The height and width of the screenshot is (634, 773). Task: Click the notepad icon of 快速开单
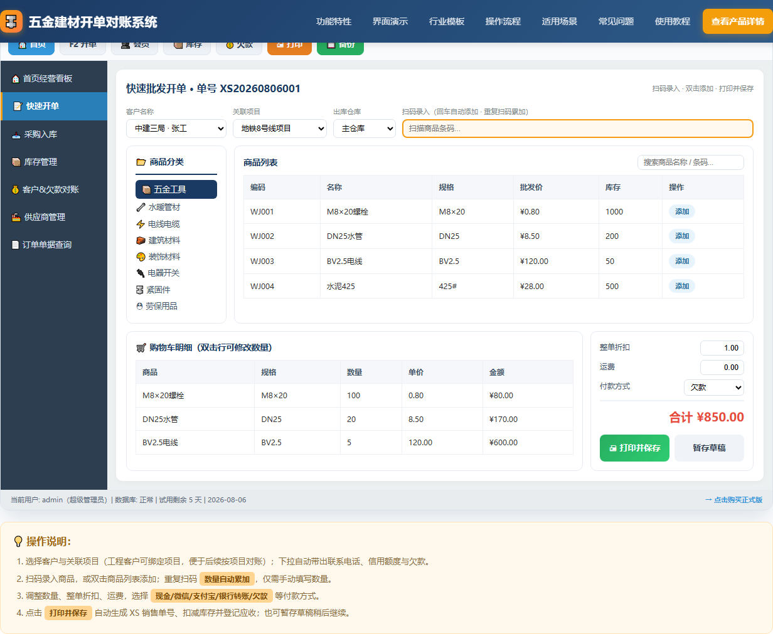tap(18, 107)
